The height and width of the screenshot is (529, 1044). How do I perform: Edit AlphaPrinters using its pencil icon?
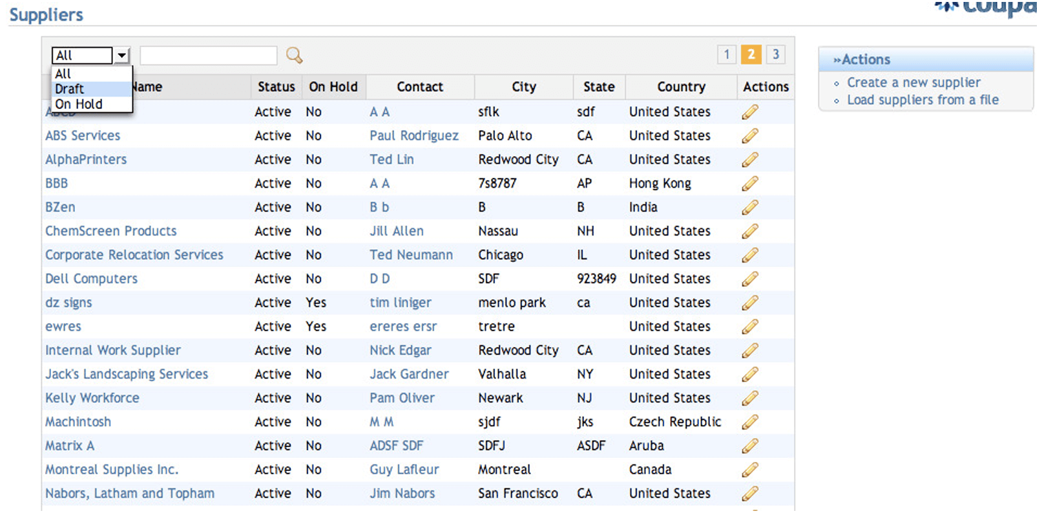click(x=750, y=160)
